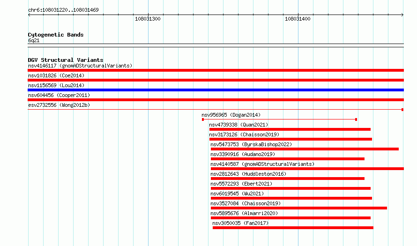Select the 6q21 cytogenetic band label
Image resolution: width=417 pixels, height=246 pixels.
pos(34,40)
